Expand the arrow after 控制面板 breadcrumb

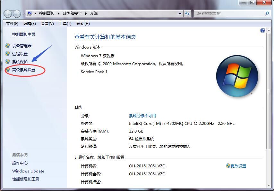[x=59, y=13]
